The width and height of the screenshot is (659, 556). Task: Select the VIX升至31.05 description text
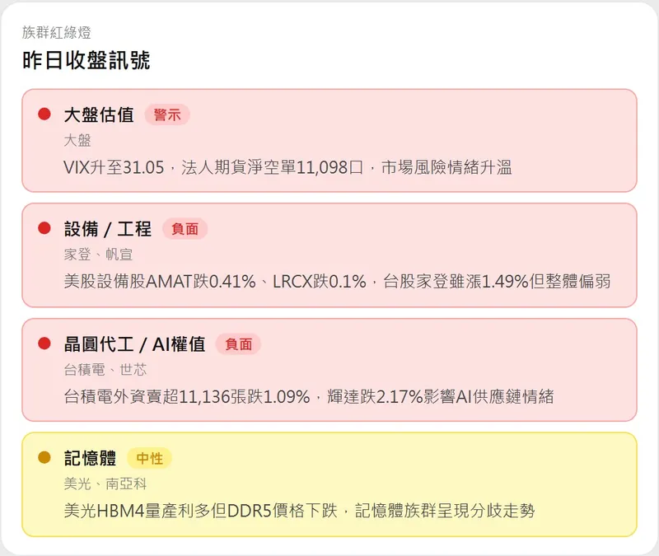287,167
